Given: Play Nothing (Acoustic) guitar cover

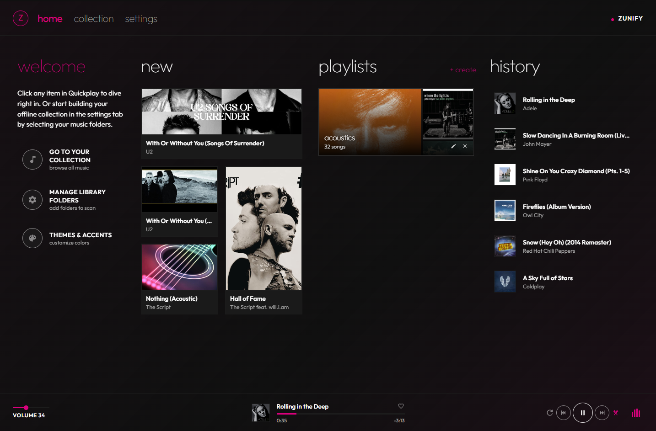Looking at the screenshot, I should tap(179, 267).
